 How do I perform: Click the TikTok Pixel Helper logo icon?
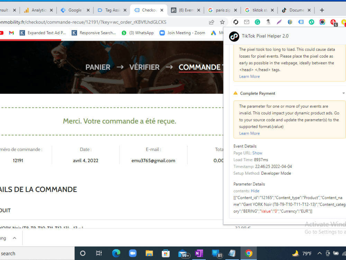(234, 36)
